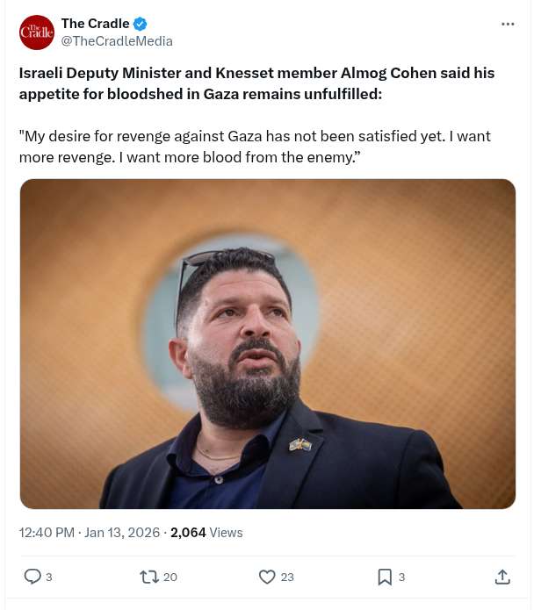Repost this tweet using the retweet icon
Viewport: 534px width, 610px height.
click(149, 577)
